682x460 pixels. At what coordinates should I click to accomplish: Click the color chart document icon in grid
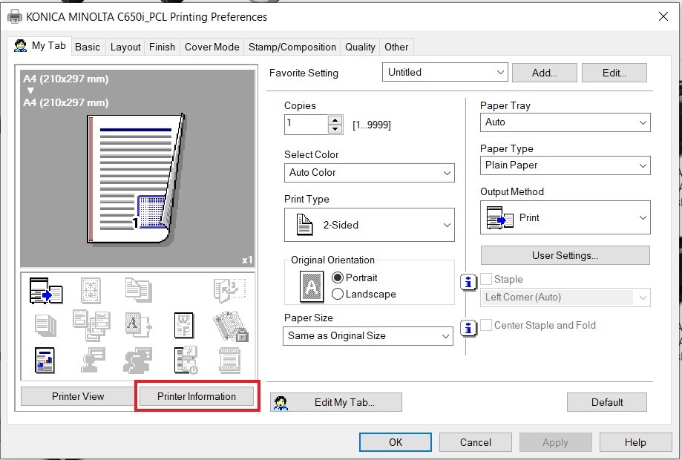[x=46, y=360]
